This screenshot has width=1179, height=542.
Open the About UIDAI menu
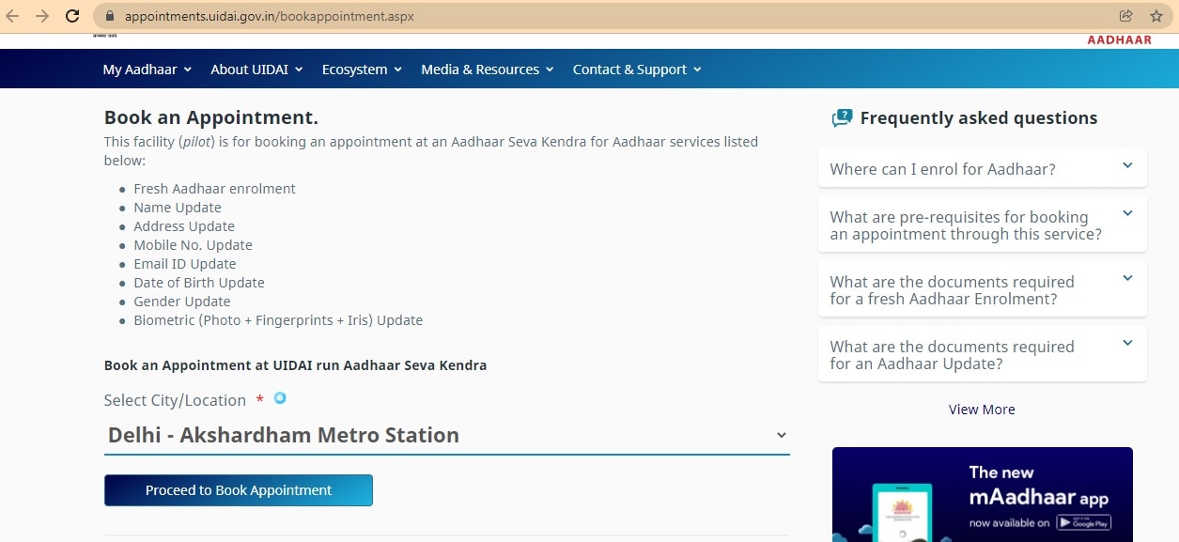click(256, 70)
